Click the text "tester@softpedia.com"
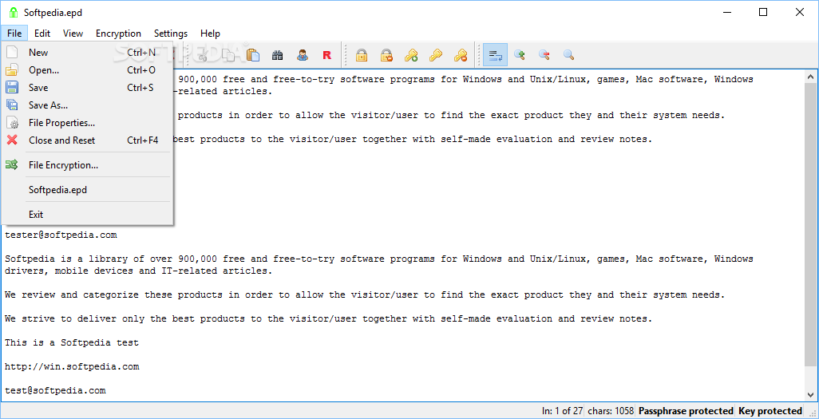Image resolution: width=819 pixels, height=419 pixels. click(x=61, y=235)
